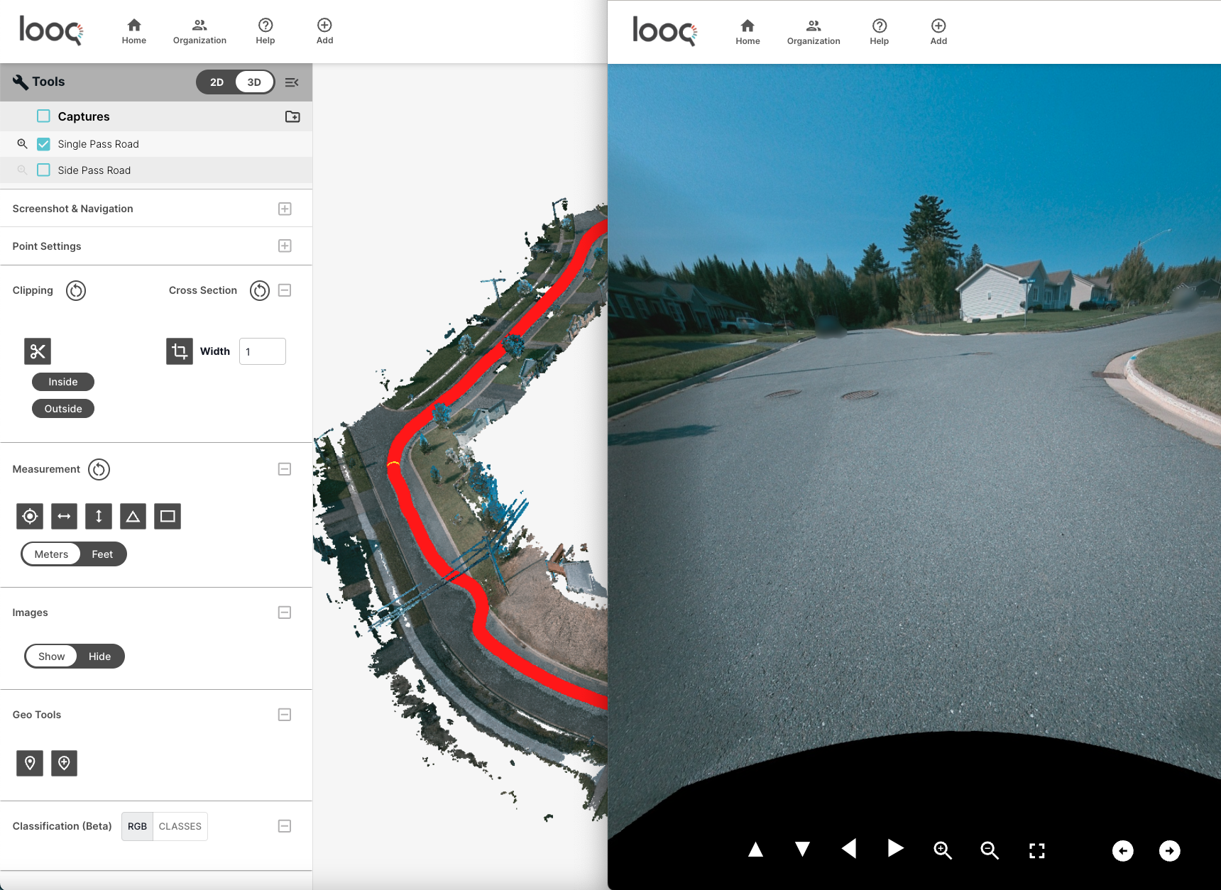Choose the vertical height measurement tool
The width and height of the screenshot is (1221, 890).
[x=99, y=517]
